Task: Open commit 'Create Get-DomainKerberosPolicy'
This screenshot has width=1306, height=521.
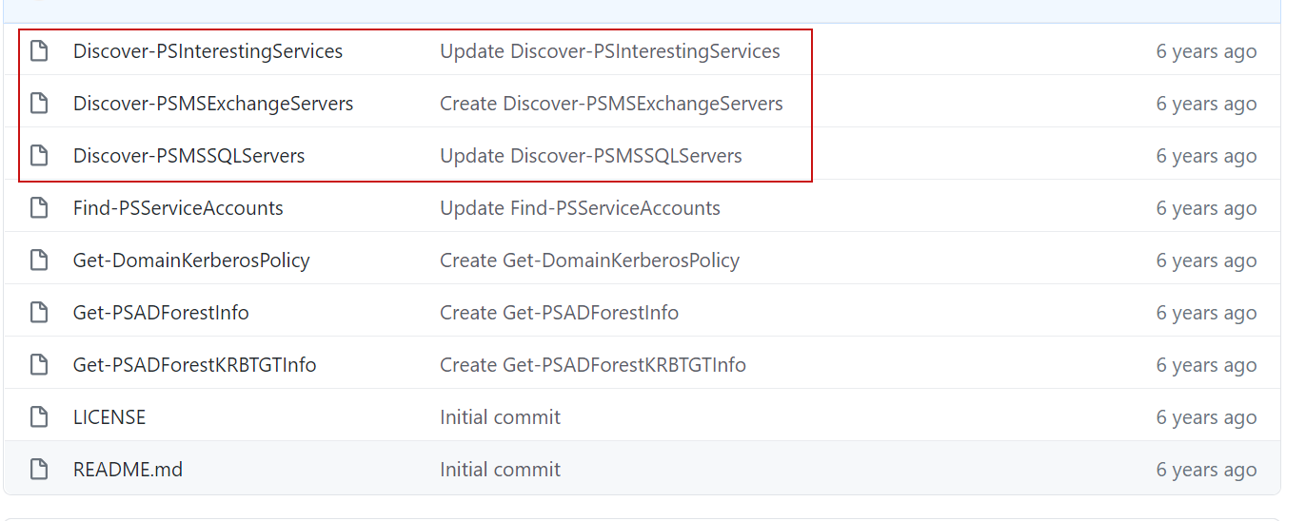Action: click(589, 260)
